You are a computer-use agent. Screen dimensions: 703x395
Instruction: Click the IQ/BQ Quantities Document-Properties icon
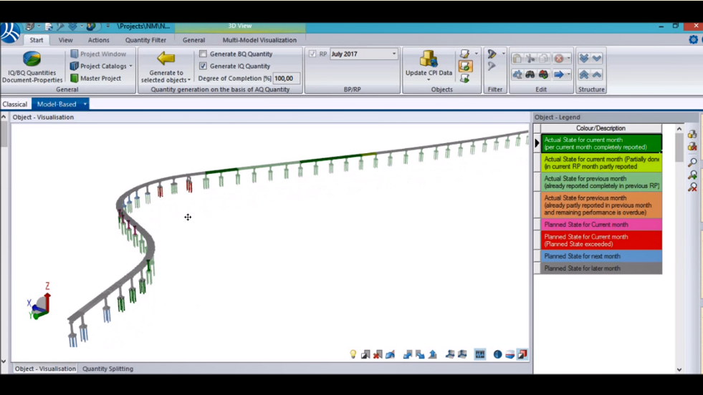click(x=32, y=60)
